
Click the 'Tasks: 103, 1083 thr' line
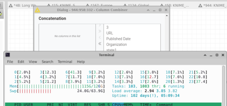[x=148, y=86]
